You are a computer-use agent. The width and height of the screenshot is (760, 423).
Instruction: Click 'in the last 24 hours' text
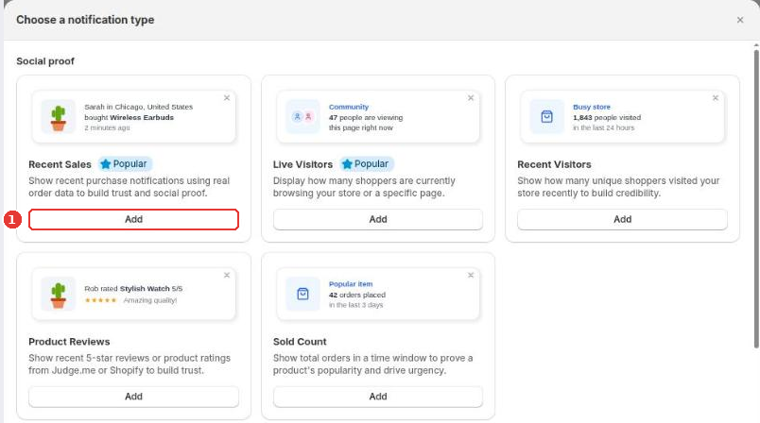(603, 127)
